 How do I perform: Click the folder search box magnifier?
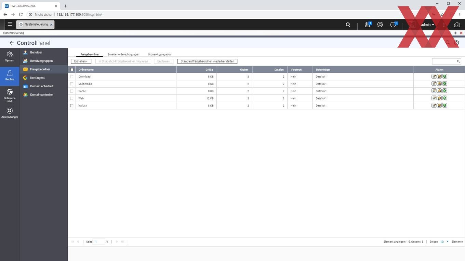tap(459, 61)
